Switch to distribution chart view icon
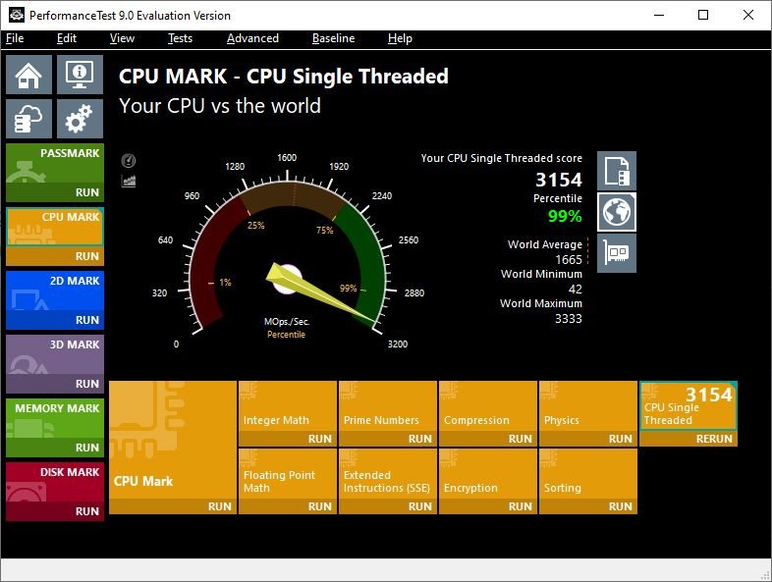Viewport: 772px width, 582px height. coord(129,181)
